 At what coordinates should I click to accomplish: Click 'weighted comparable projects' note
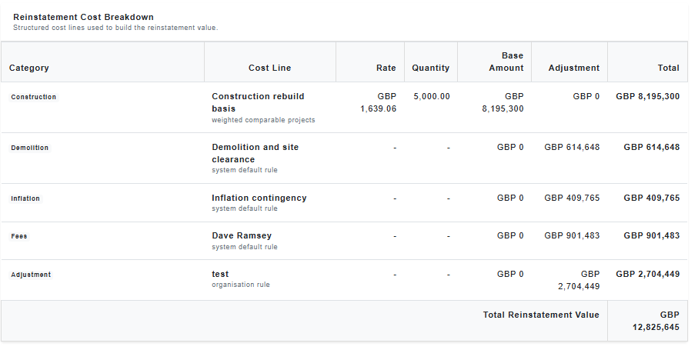point(263,120)
